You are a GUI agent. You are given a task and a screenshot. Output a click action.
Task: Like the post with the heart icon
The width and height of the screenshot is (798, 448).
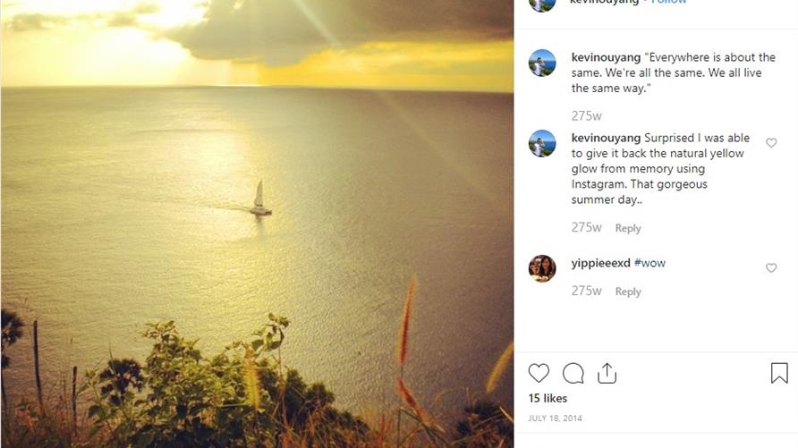coord(539,373)
